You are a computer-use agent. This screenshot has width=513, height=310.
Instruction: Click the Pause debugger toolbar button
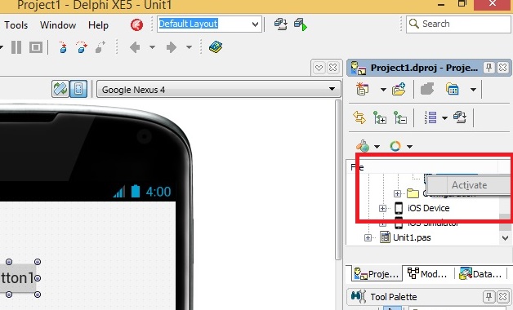tap(16, 47)
